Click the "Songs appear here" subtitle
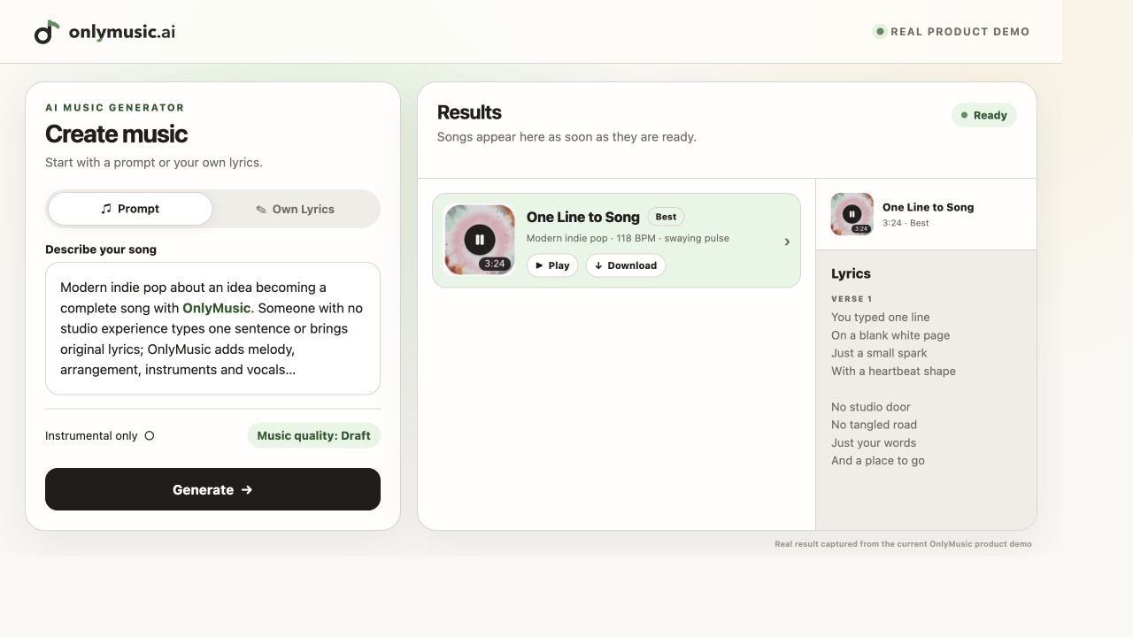Image resolution: width=1133 pixels, height=637 pixels. click(566, 137)
